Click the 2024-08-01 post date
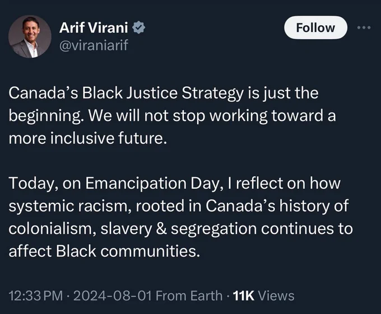Image resolution: width=381 pixels, height=314 pixels. (x=113, y=296)
